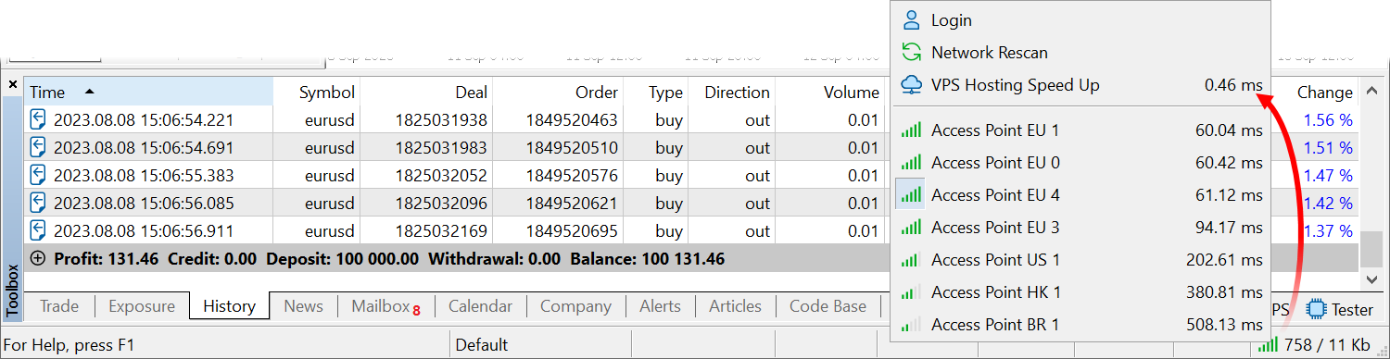The height and width of the screenshot is (359, 1390).
Task: Open the Calendar tab
Action: click(480, 306)
